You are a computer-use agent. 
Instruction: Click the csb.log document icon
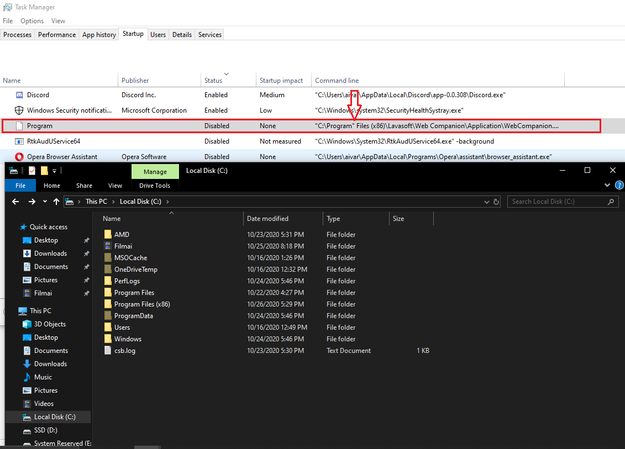click(x=108, y=350)
